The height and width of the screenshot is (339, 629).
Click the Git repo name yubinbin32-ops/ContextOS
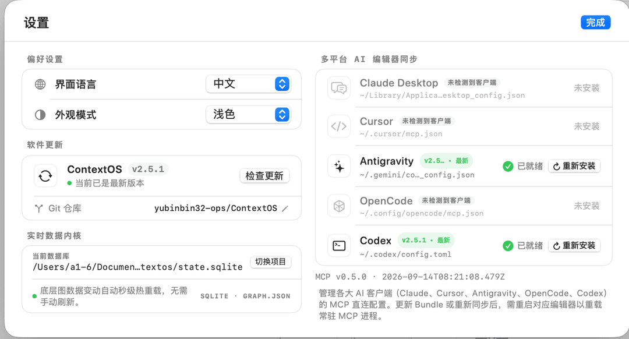(215, 208)
